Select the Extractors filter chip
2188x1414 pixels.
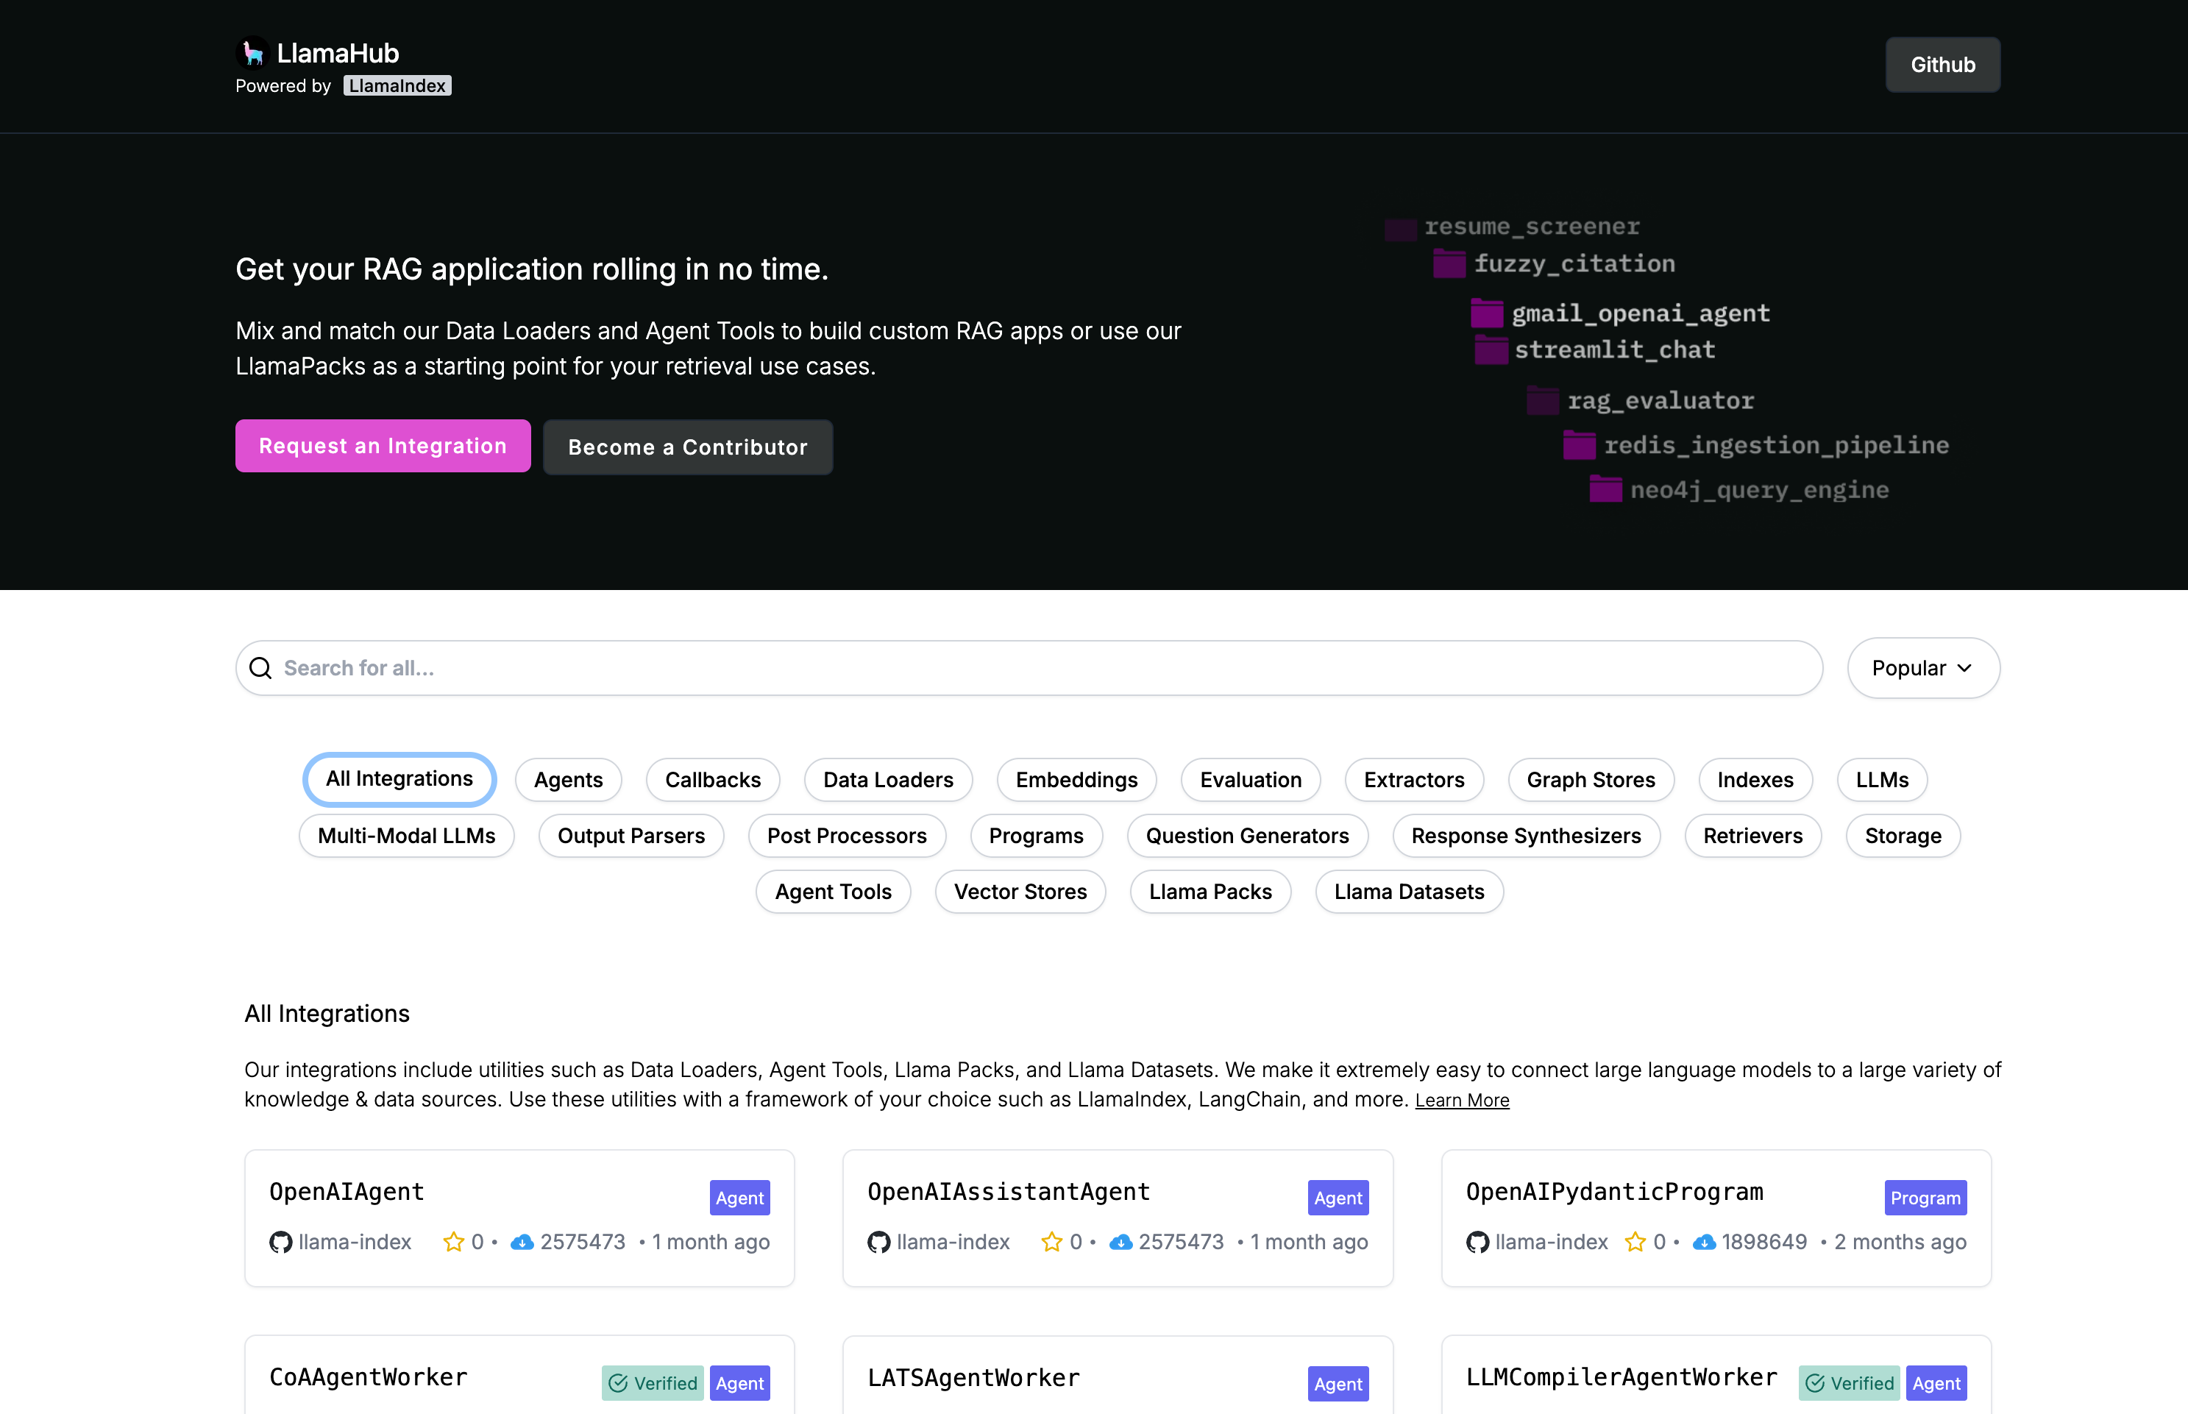click(x=1414, y=780)
